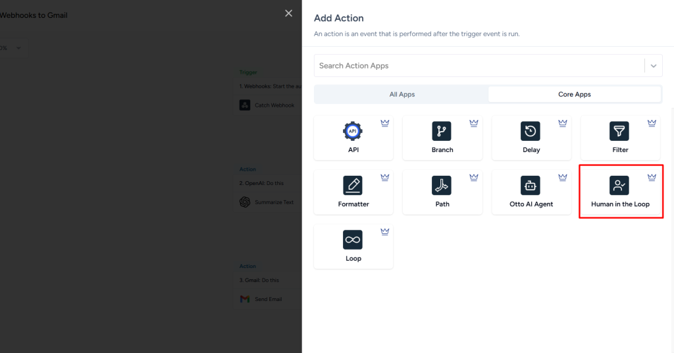Pick the Human in the Loop icon
The height and width of the screenshot is (353, 674).
point(619,185)
